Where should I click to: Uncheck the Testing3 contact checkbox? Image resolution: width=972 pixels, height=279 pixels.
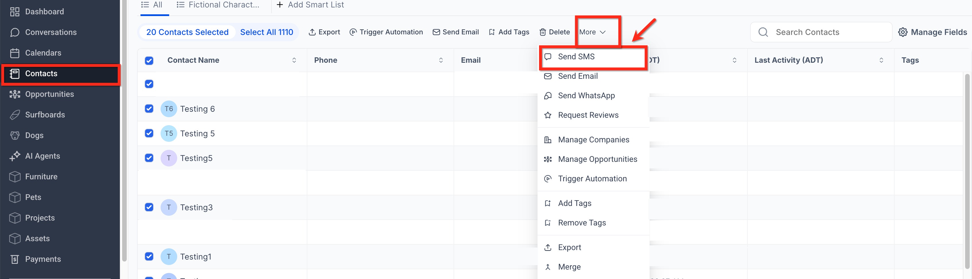pos(149,207)
